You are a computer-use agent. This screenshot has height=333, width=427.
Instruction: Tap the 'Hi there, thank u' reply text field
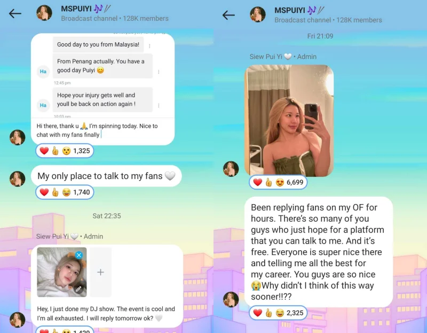tap(102, 130)
